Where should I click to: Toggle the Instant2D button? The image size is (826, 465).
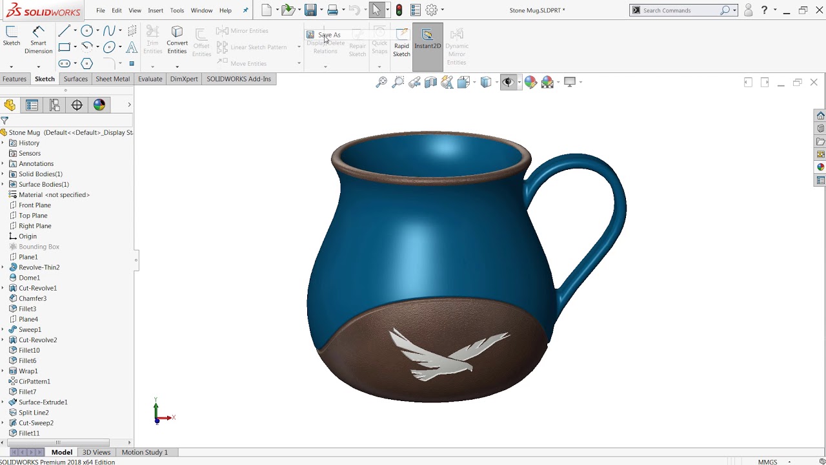click(427, 46)
